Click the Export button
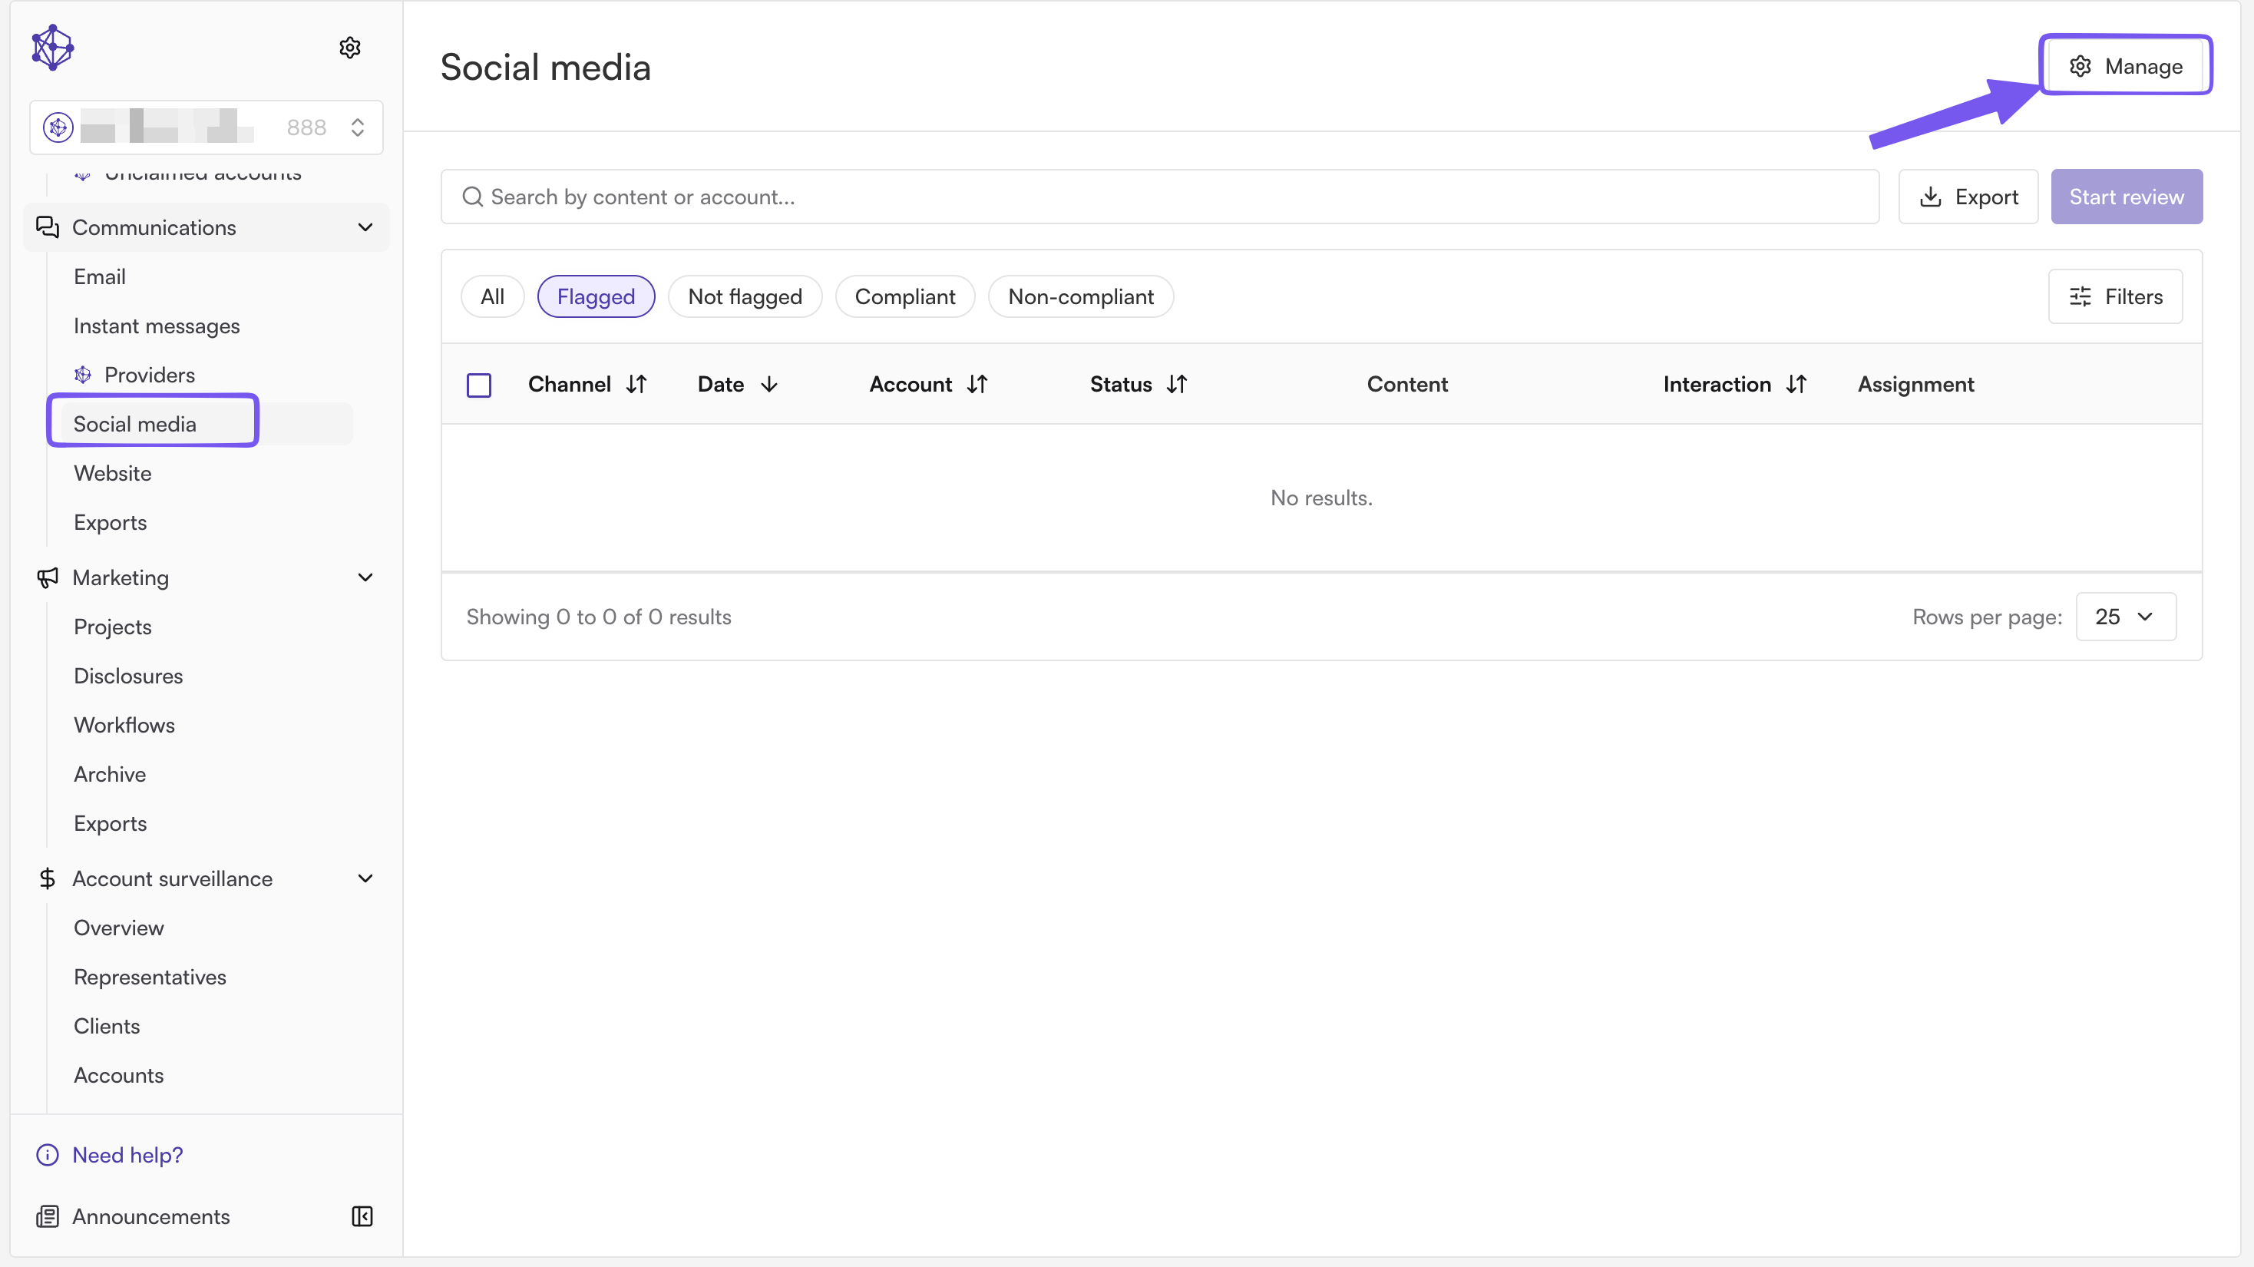This screenshot has width=2254, height=1267. click(1968, 197)
